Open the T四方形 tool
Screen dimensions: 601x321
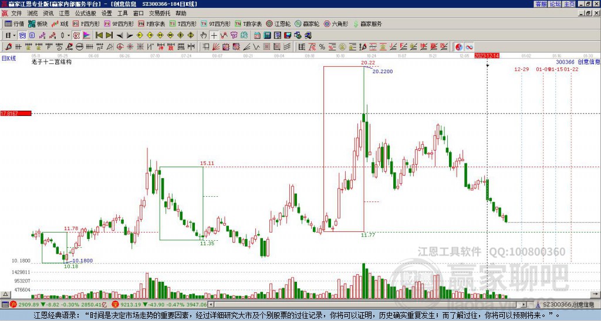tap(183, 23)
